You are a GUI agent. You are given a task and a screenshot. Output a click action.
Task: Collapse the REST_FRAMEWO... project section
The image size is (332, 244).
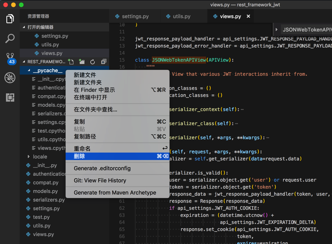click(24, 62)
